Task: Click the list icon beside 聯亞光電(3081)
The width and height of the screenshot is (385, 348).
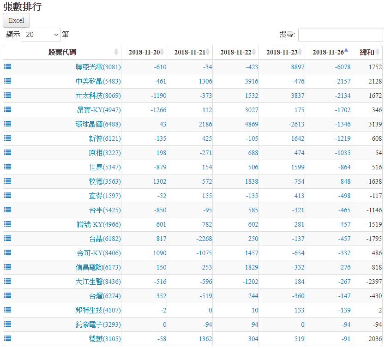Action: [x=8, y=66]
